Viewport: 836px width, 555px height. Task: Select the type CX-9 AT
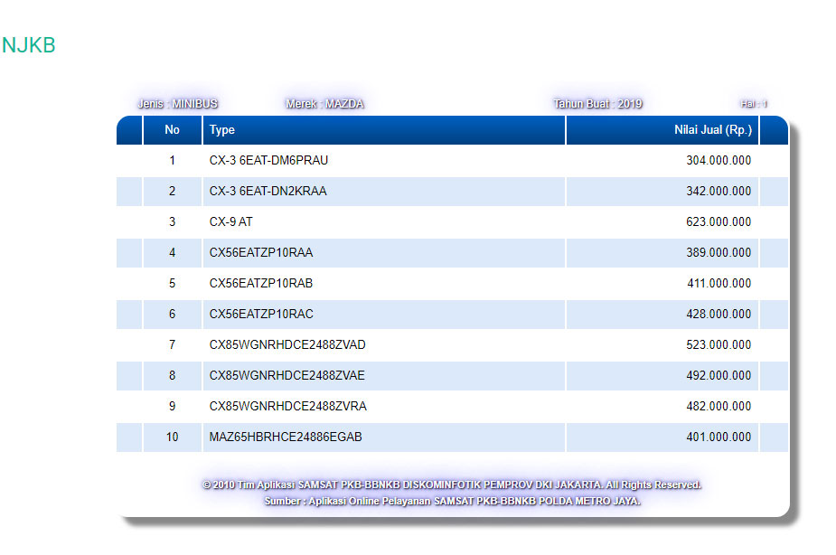pyautogui.click(x=230, y=221)
